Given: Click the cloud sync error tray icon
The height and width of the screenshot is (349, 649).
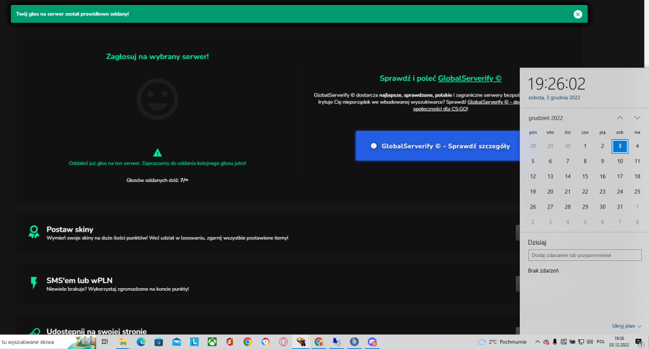Looking at the screenshot, I should point(546,342).
